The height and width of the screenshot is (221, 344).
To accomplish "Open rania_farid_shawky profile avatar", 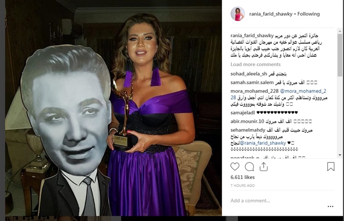I will (x=237, y=14).
